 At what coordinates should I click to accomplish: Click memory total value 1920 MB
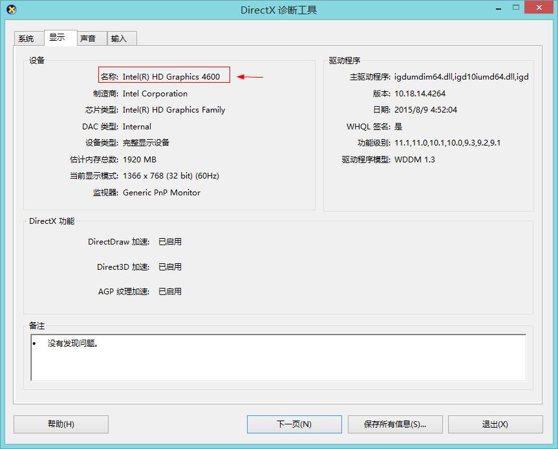(140, 160)
